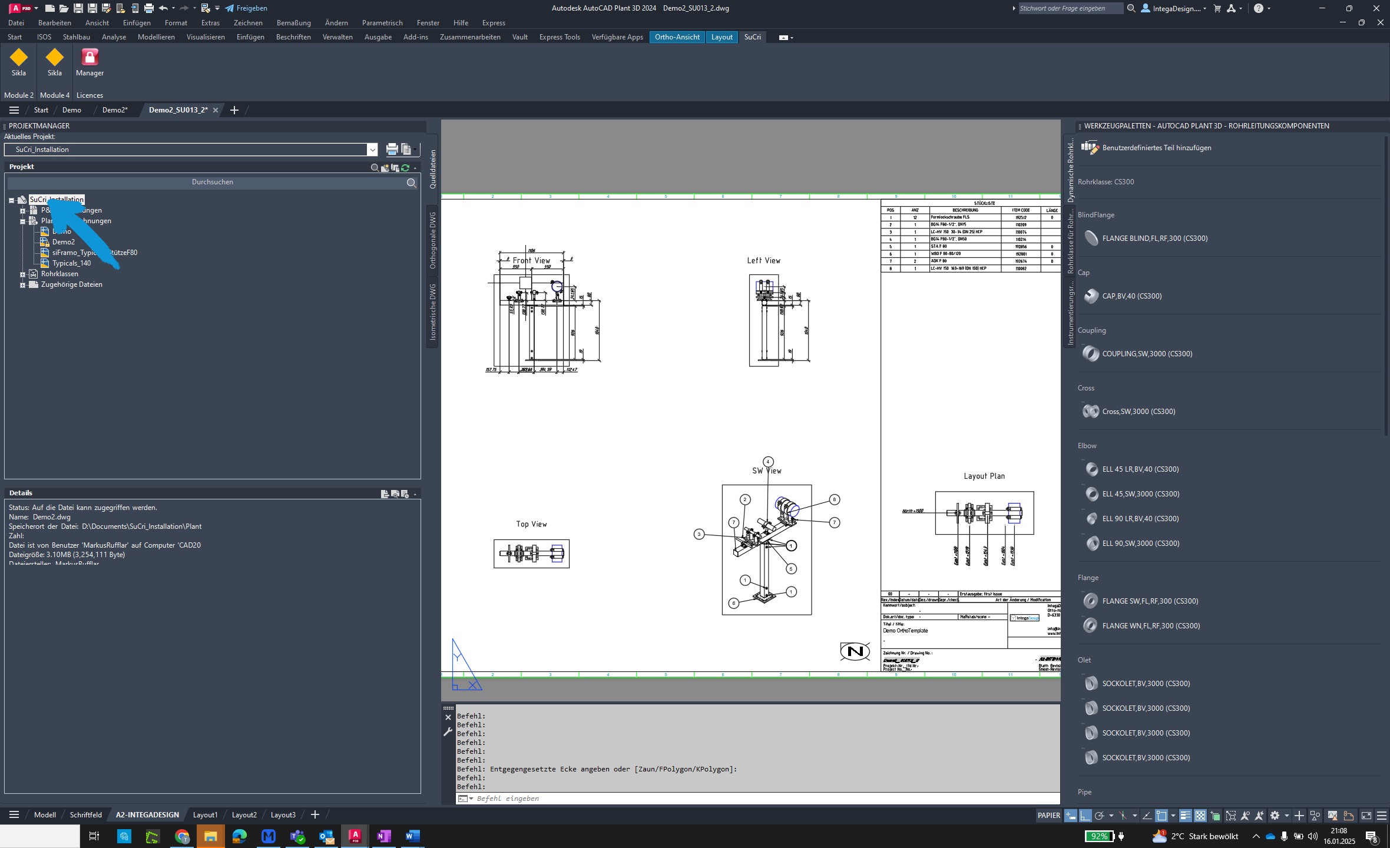The width and height of the screenshot is (1390, 848).
Task: Expand the Rohrleitungen tree item
Action: click(22, 210)
